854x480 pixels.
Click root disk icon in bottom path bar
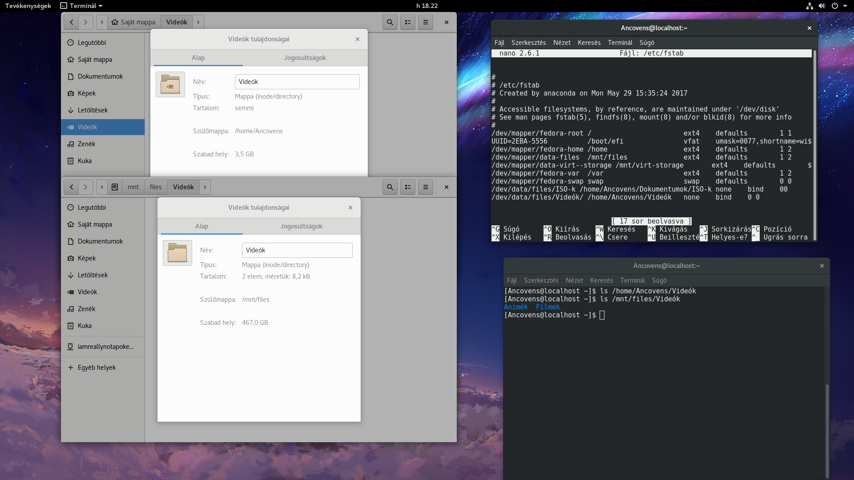(x=115, y=187)
